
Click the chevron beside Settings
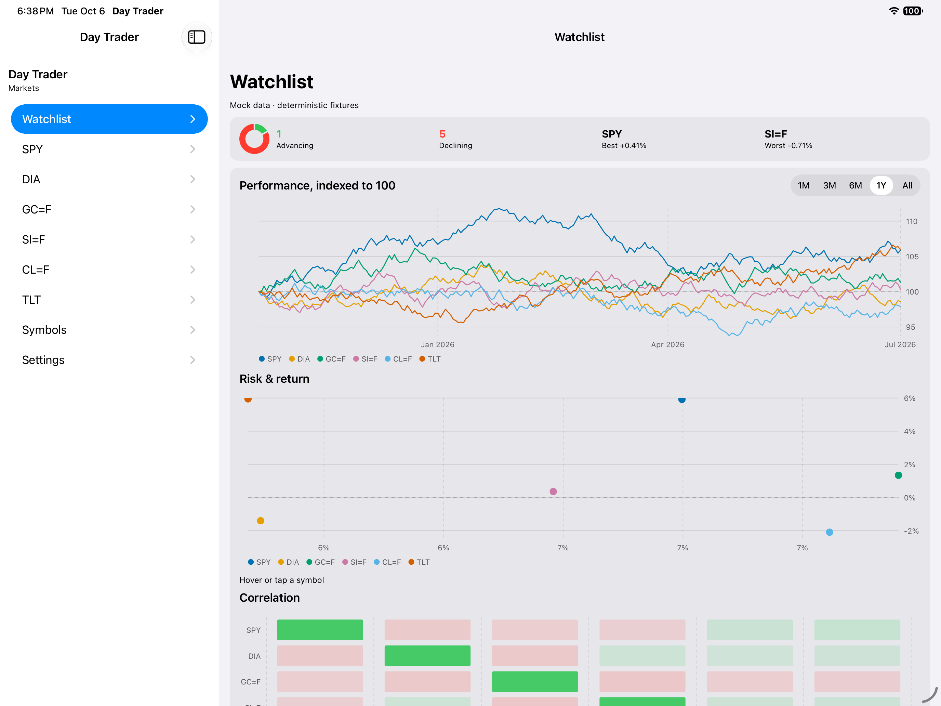[x=193, y=360]
